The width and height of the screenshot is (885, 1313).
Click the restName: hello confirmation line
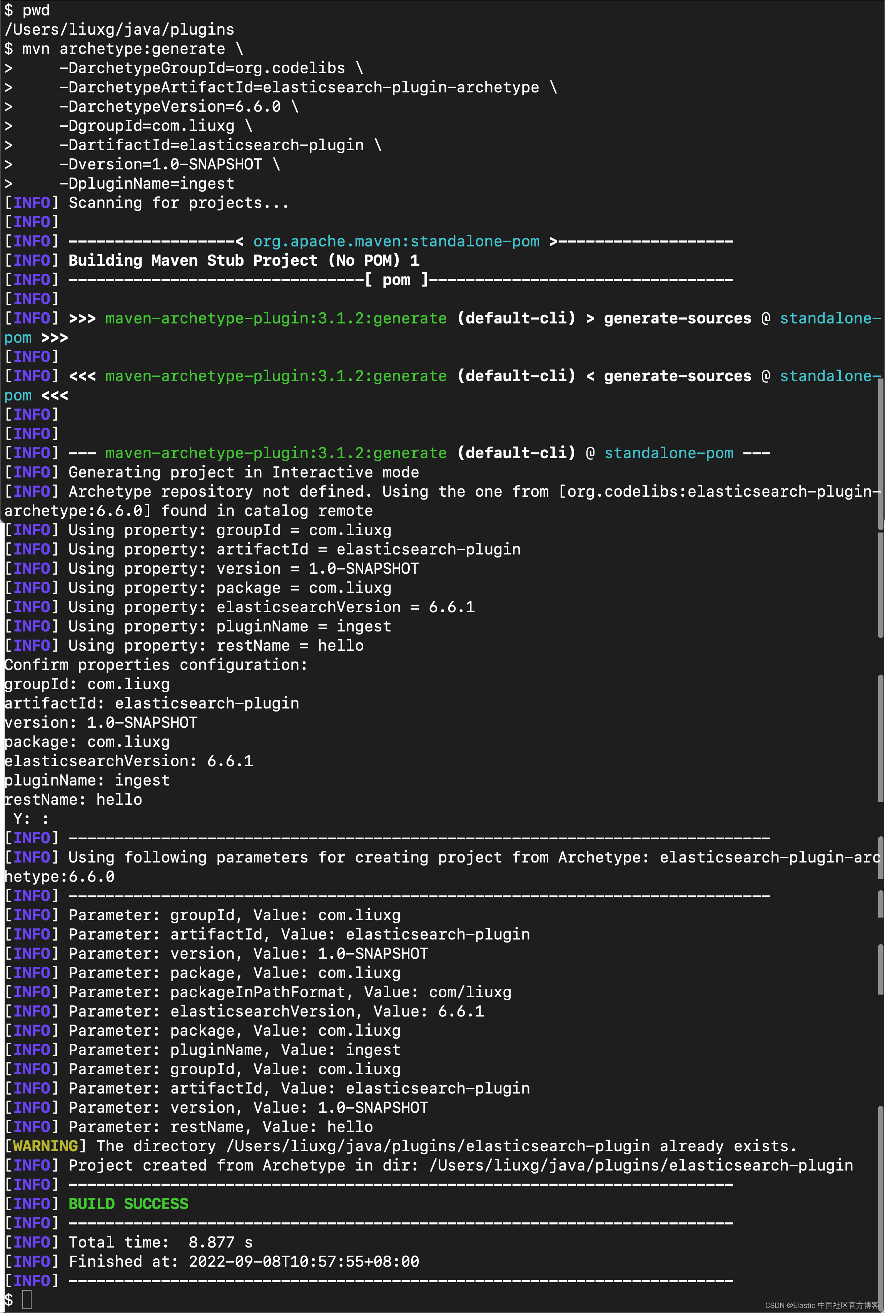tap(72, 799)
